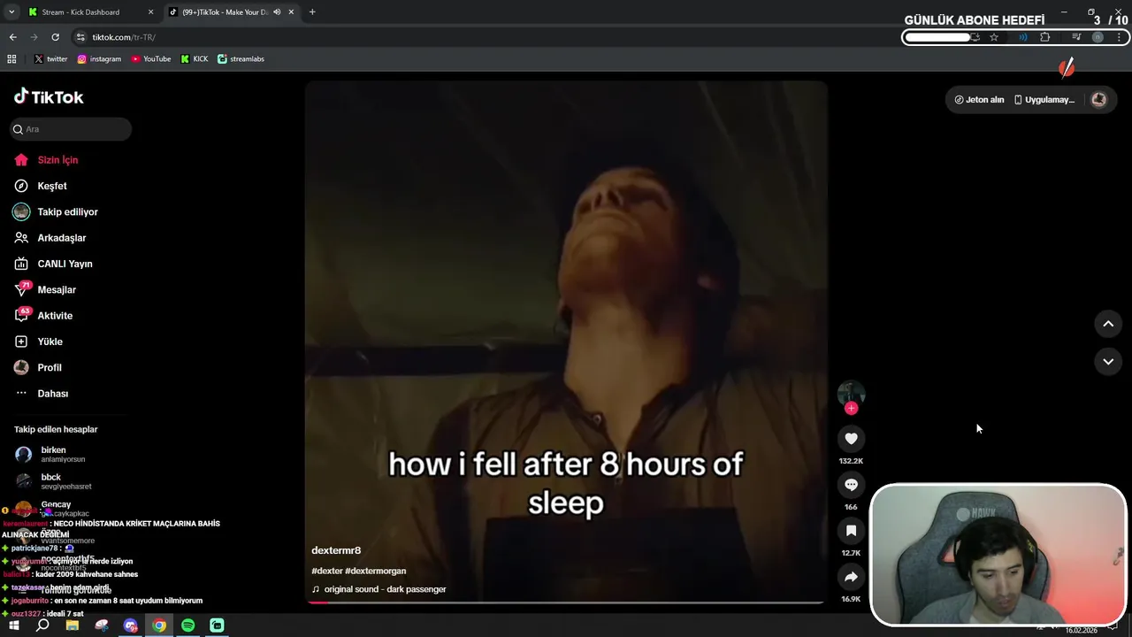Open the Chrome extensions puzzle icon
Viewport: 1132px width, 637px height.
1045,37
